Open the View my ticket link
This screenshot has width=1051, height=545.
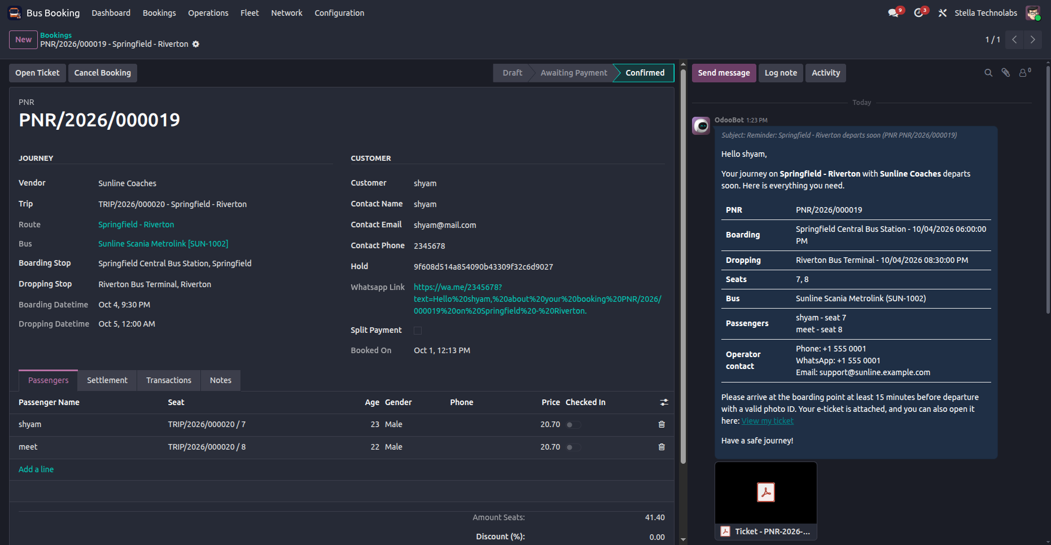[x=767, y=421]
